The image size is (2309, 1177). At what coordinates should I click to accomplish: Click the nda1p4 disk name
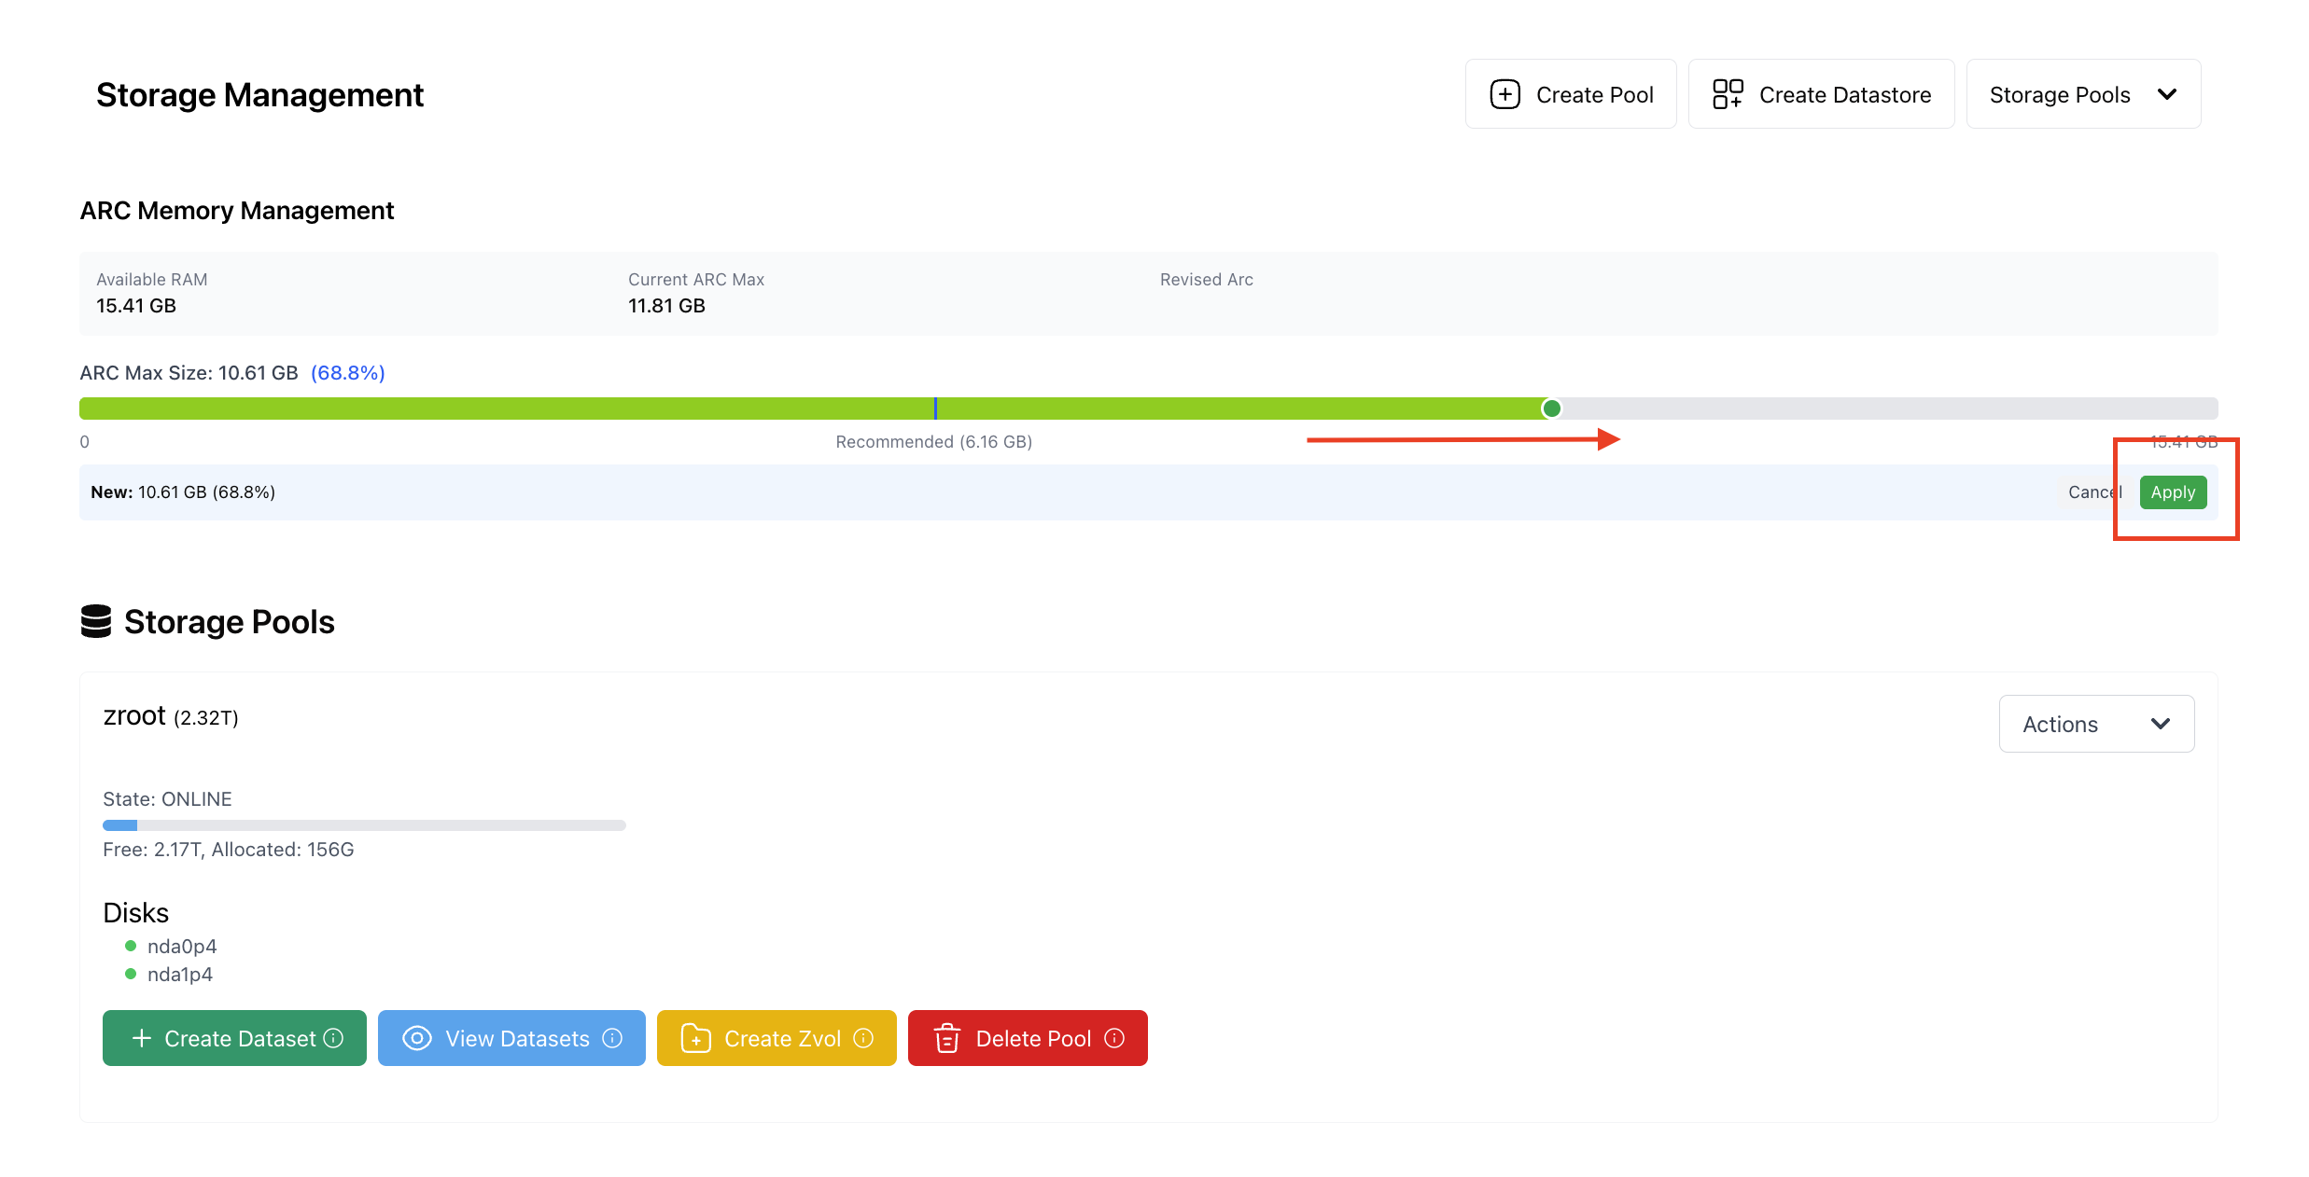(x=180, y=975)
